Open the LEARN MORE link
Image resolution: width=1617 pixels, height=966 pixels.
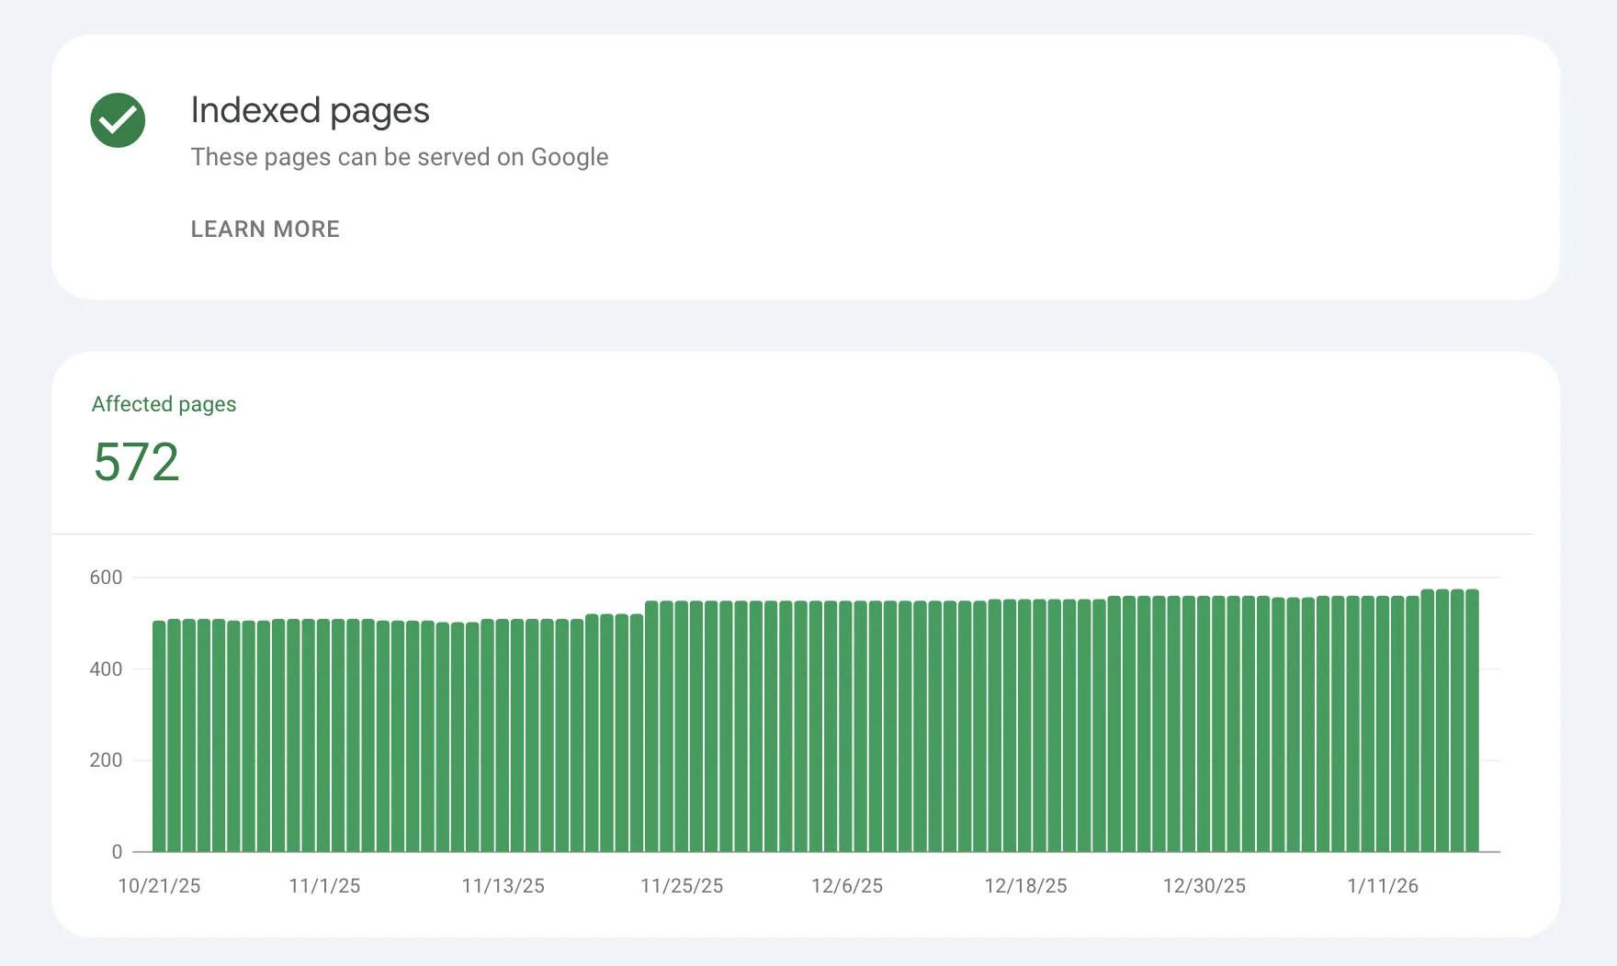tap(265, 229)
